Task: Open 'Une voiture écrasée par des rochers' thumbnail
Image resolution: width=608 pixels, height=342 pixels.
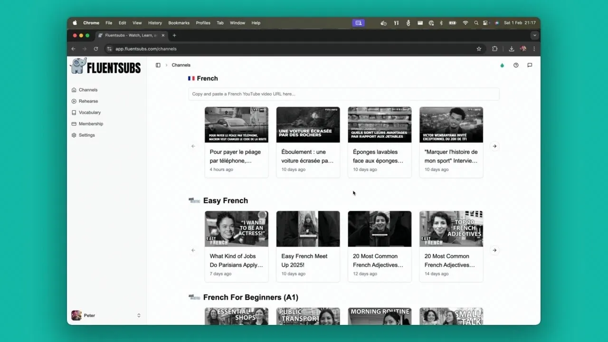Action: pyautogui.click(x=308, y=124)
